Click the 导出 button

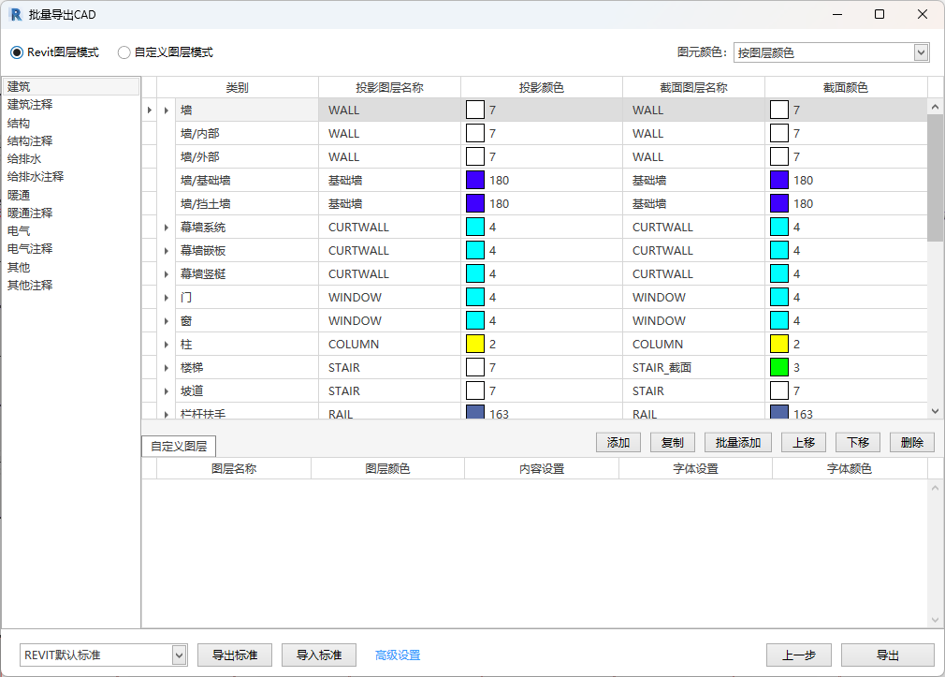887,655
